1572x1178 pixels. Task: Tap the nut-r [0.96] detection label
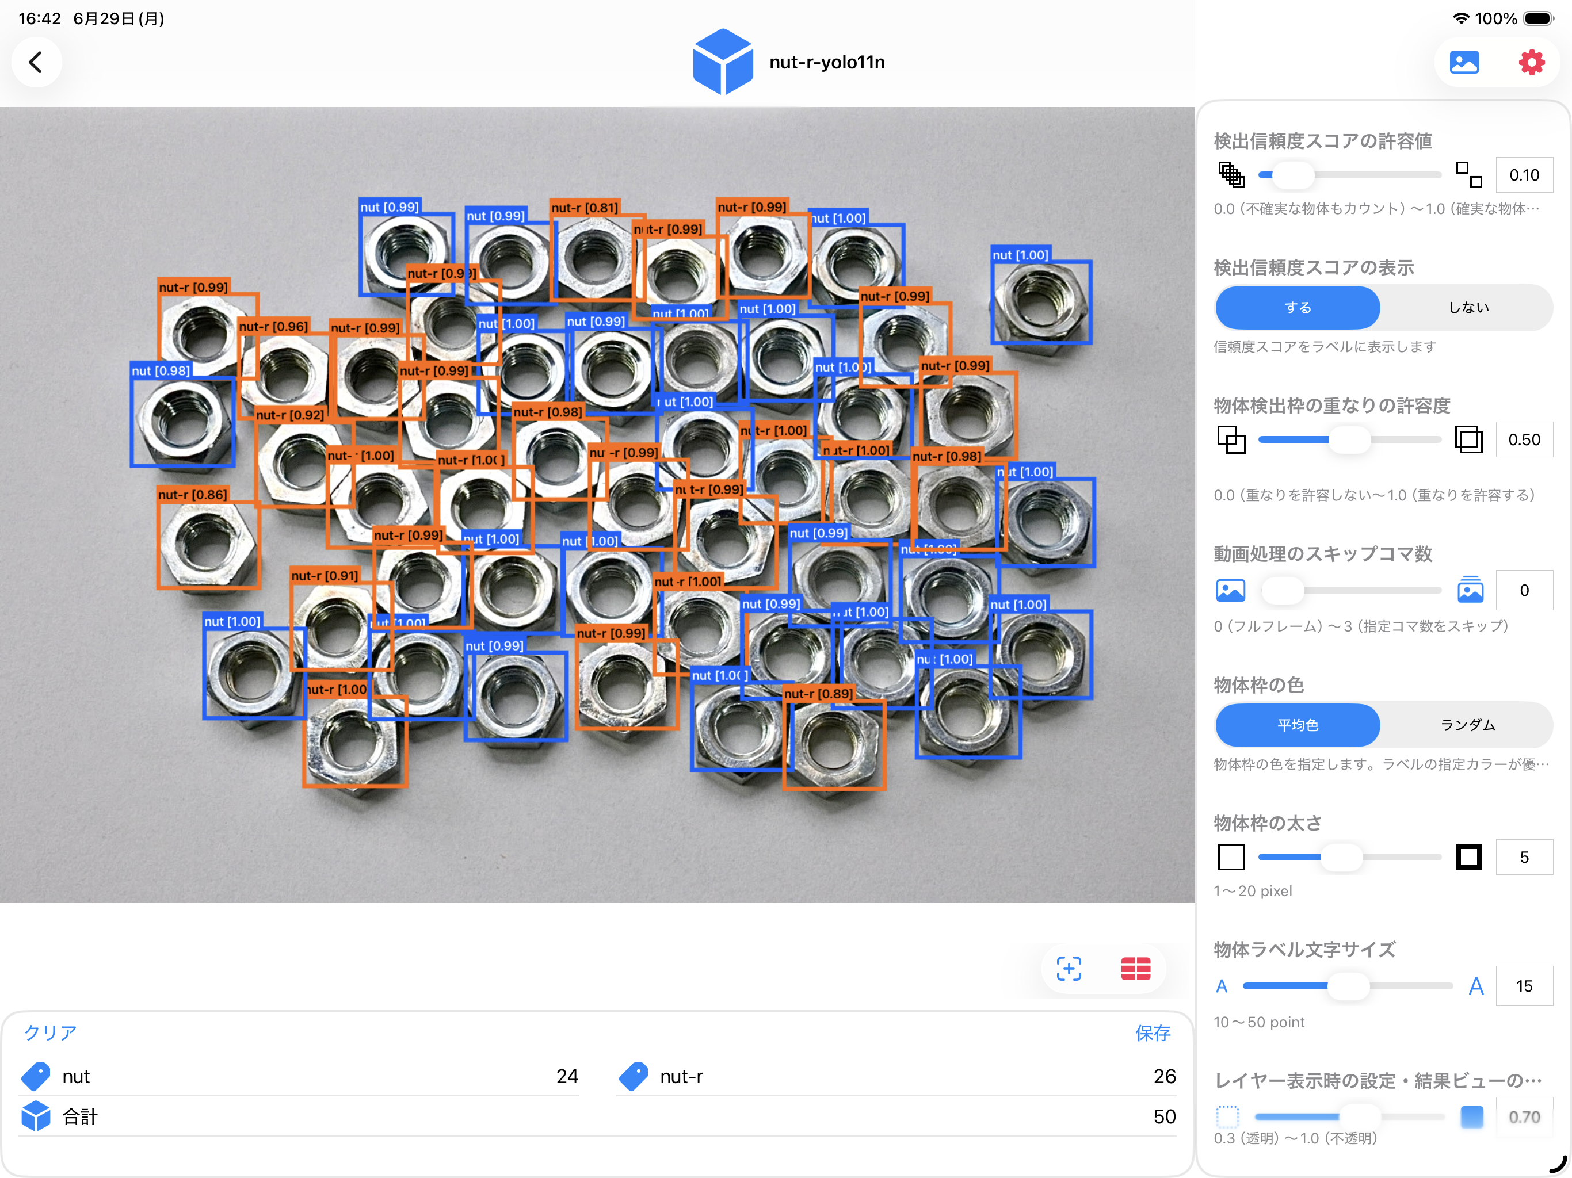click(274, 327)
